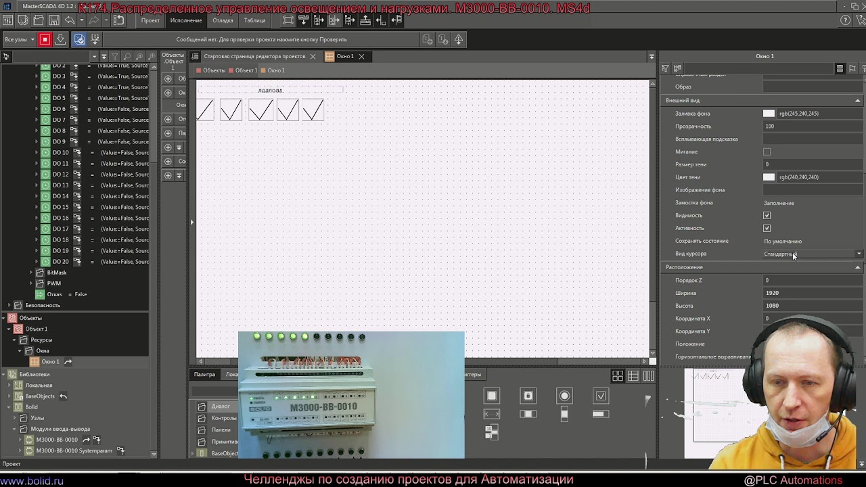Click the Save project floppy icon
The height and width of the screenshot is (487, 866).
point(54,20)
